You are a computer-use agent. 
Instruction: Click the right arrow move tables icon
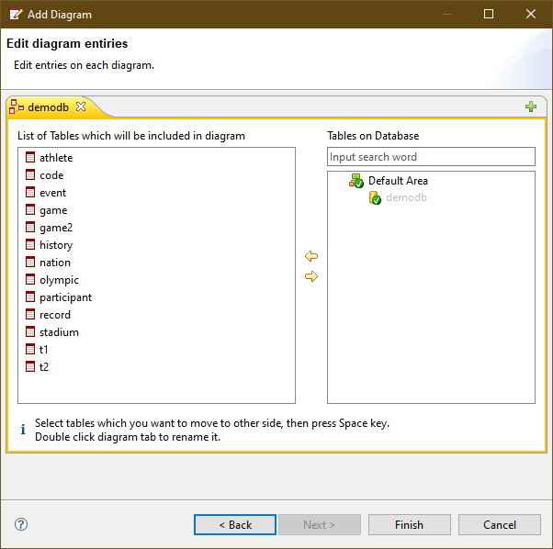(311, 276)
